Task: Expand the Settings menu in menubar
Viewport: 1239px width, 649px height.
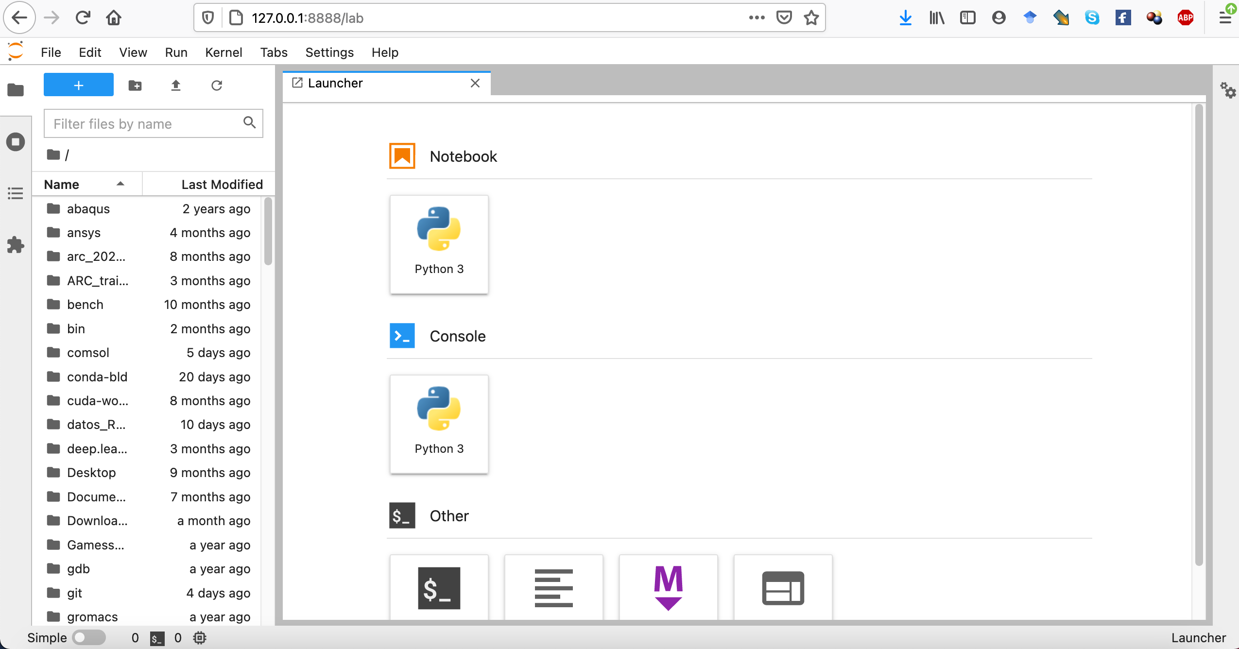Action: coord(328,52)
